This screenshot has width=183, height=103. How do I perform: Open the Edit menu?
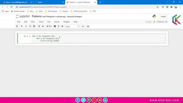(x=25, y=22)
